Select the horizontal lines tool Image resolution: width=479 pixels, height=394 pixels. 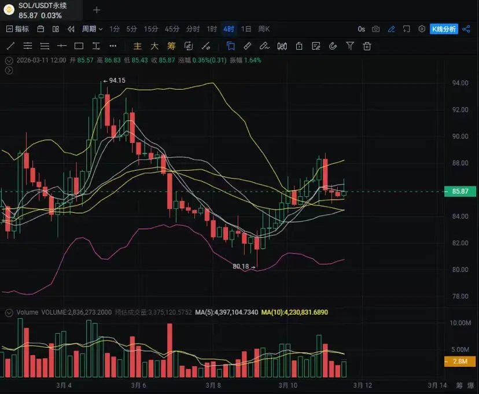45,46
